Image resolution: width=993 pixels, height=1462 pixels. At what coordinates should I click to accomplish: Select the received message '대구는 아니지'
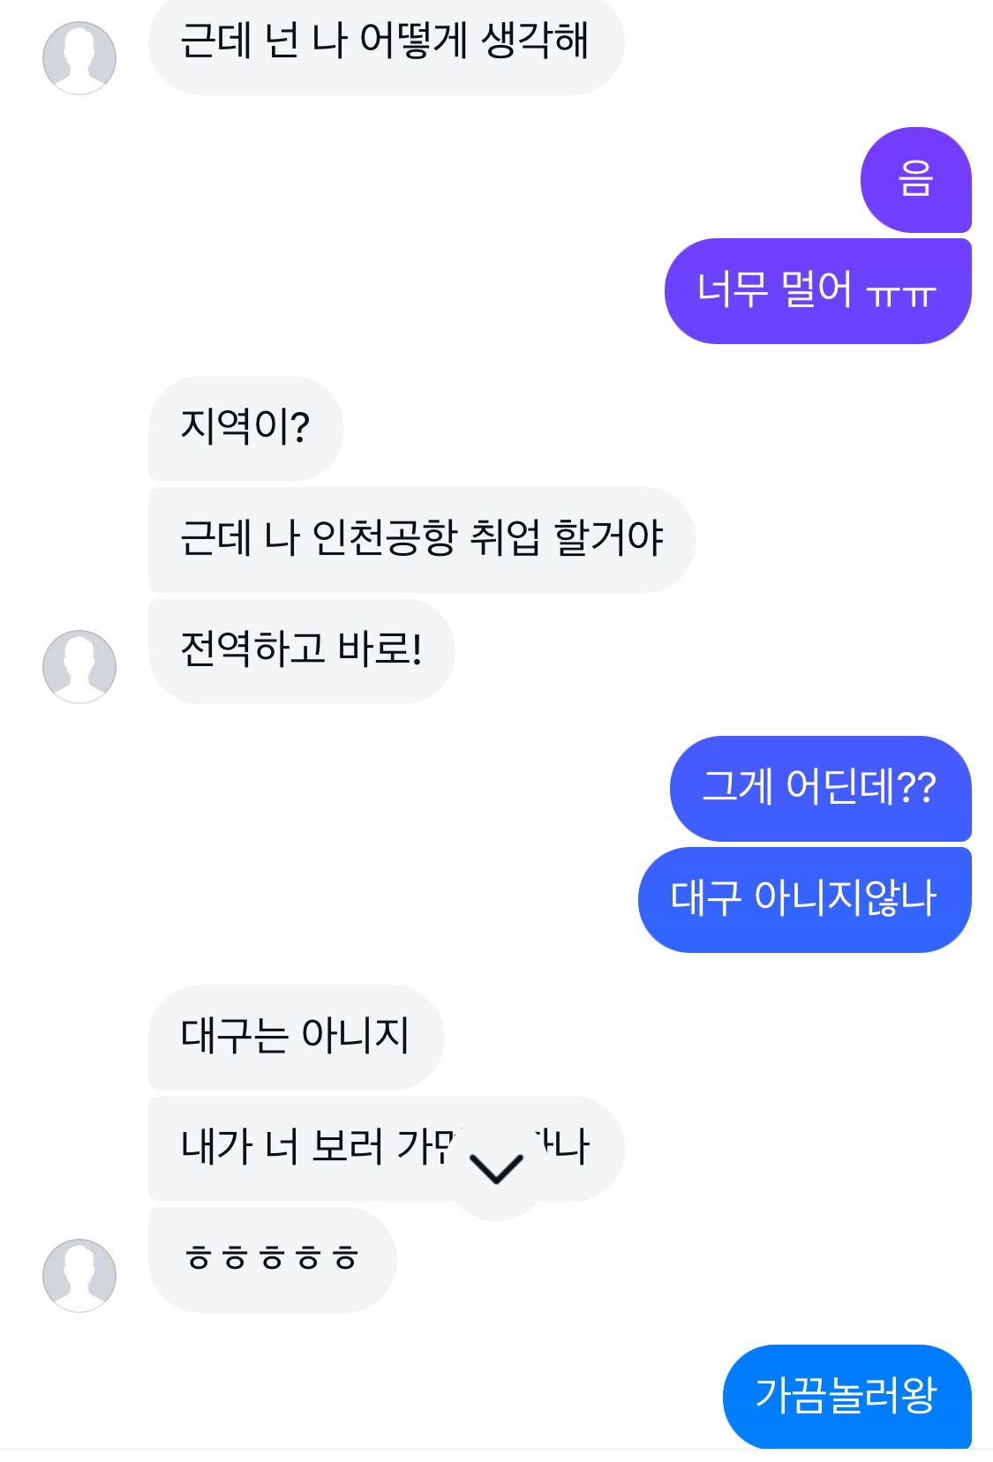(296, 1037)
